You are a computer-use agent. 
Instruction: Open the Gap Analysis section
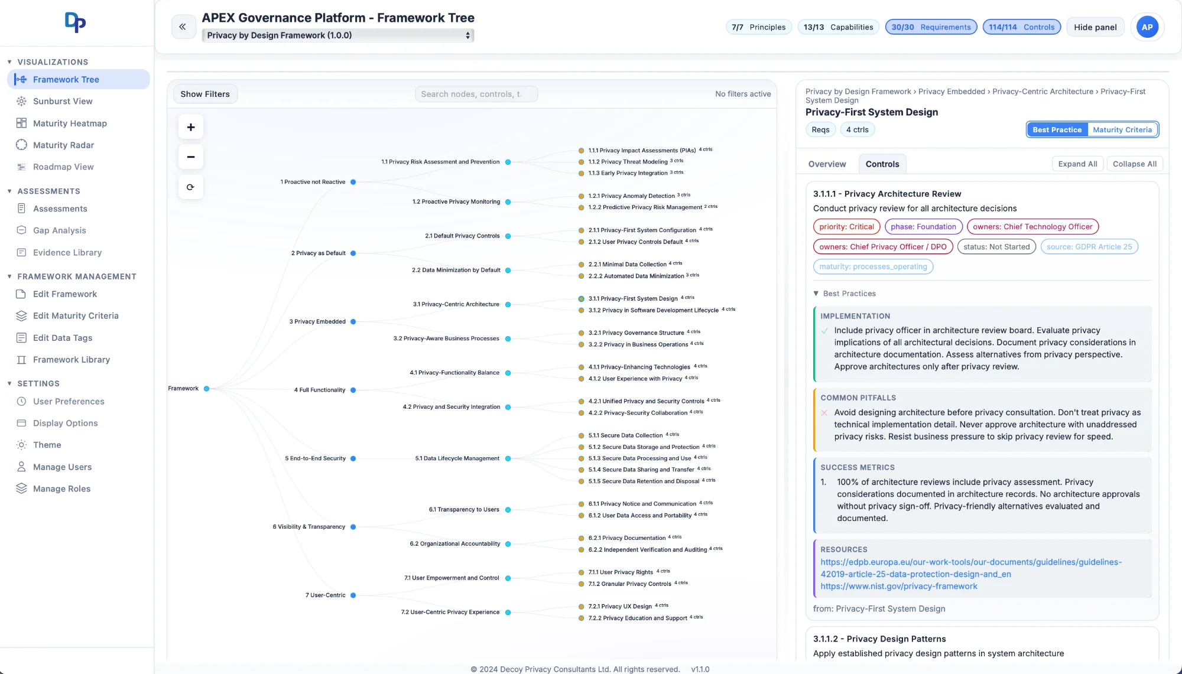(x=59, y=230)
